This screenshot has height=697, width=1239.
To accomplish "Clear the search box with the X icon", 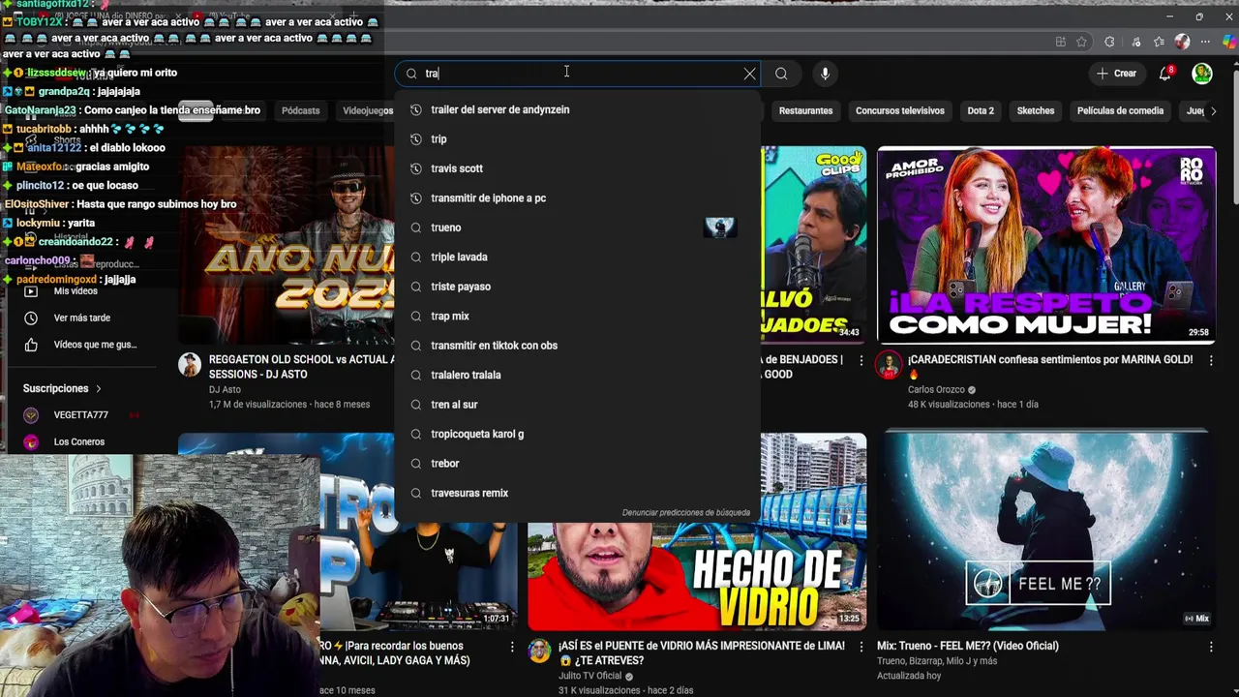I will pyautogui.click(x=749, y=74).
